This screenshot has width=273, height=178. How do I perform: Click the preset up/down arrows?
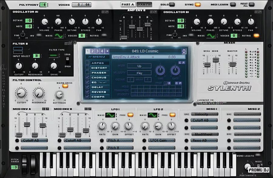pos(184,51)
